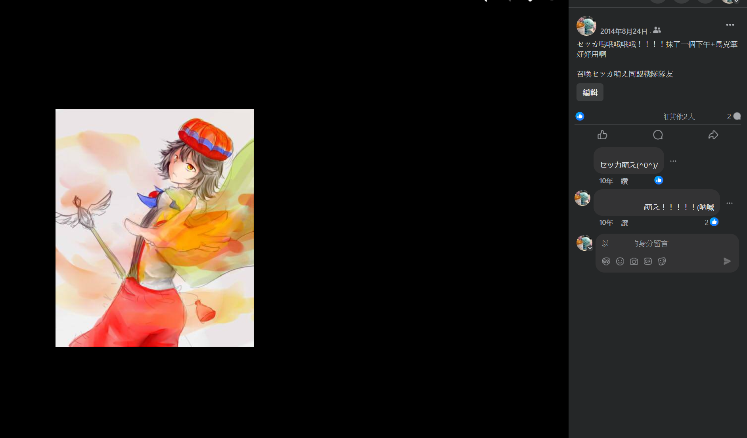Open the sticker picker in the comment box
The image size is (747, 438).
click(x=662, y=261)
